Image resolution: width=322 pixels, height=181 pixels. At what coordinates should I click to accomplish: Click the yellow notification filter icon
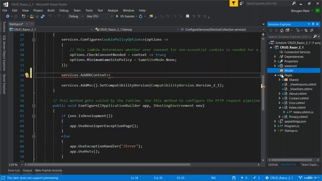pos(233,4)
